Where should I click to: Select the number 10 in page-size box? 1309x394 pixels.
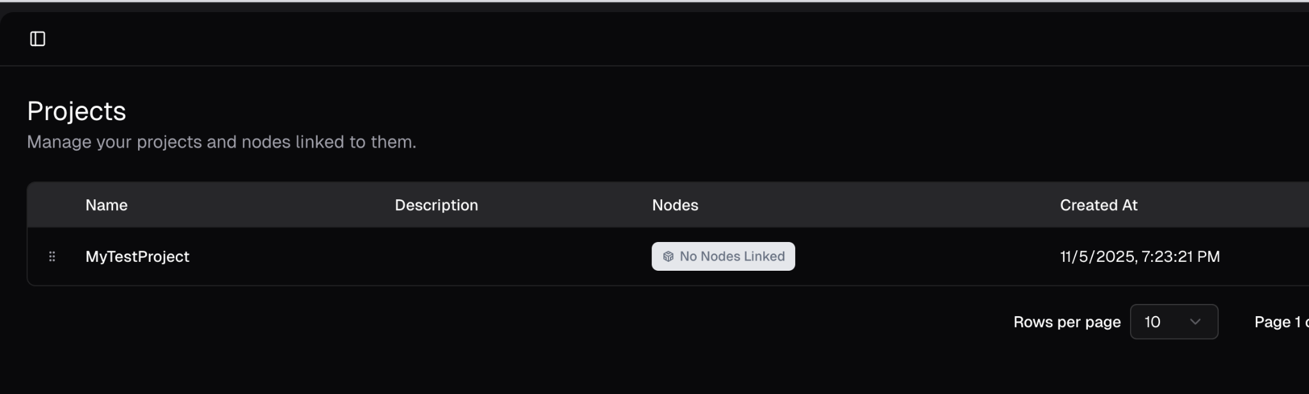click(1152, 322)
